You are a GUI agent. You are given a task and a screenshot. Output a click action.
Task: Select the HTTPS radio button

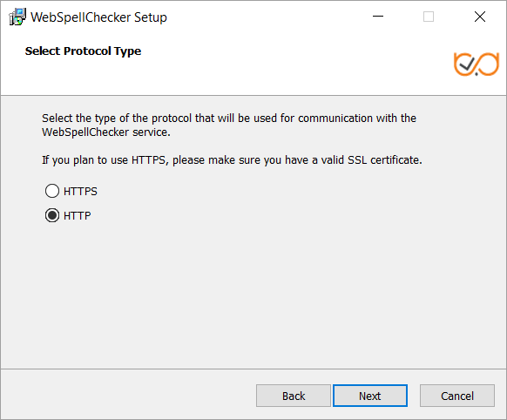pos(52,191)
